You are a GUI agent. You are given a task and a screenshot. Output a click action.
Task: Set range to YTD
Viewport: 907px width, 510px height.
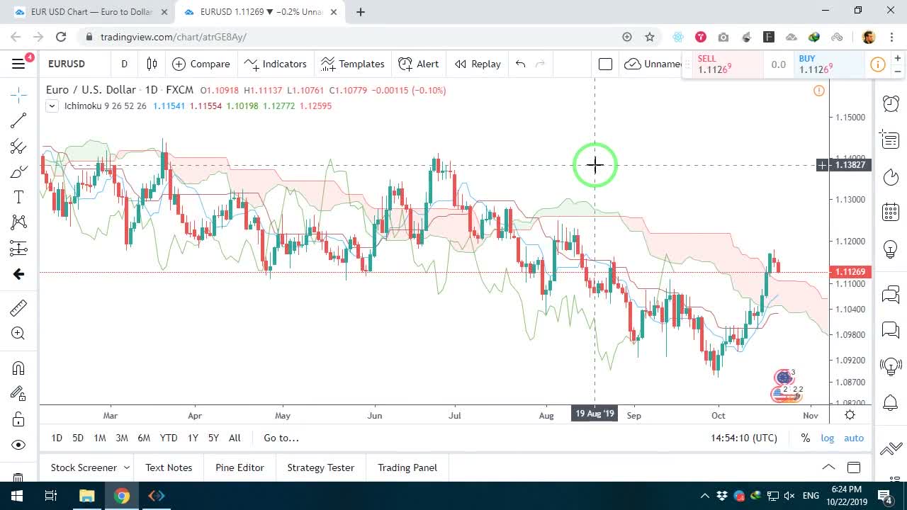[169, 438]
